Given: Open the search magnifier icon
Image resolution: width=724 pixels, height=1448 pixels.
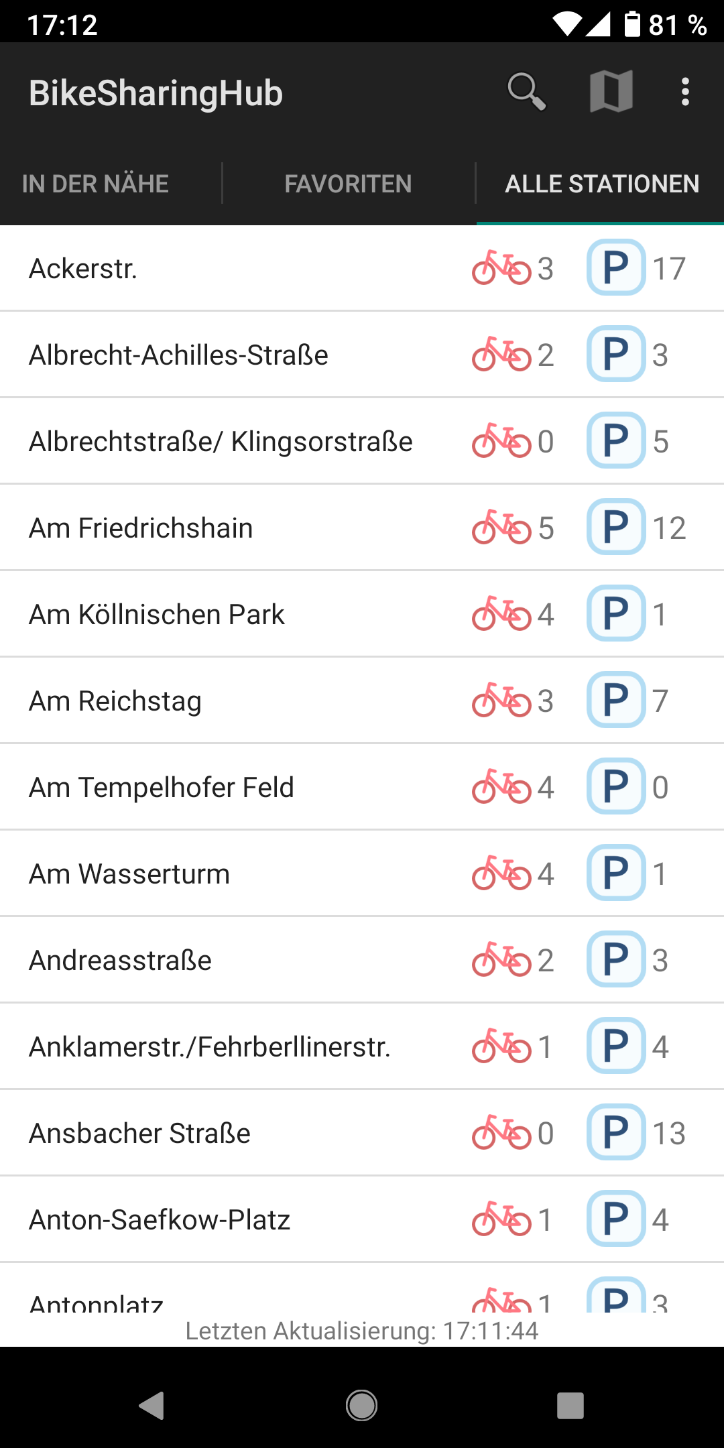Looking at the screenshot, I should (x=526, y=92).
